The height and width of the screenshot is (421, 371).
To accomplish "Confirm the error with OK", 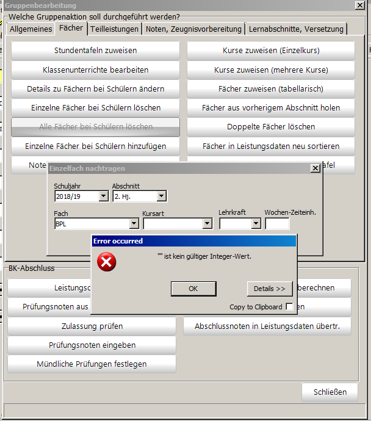I will 193,289.
